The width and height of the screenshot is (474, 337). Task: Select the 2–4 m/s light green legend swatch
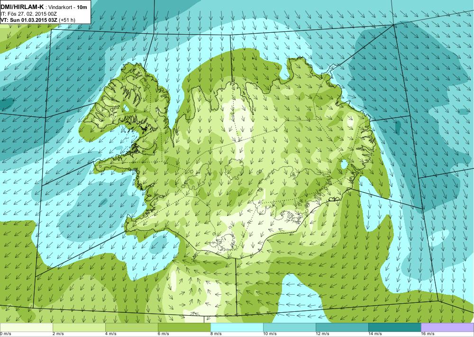pos(79,328)
